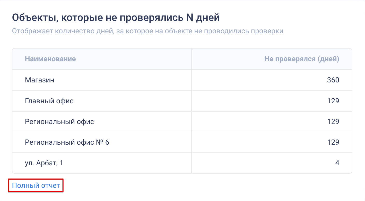The height and width of the screenshot is (201, 365).
Task: Select the Региональный офис № 6 cell
Action: click(x=102, y=142)
